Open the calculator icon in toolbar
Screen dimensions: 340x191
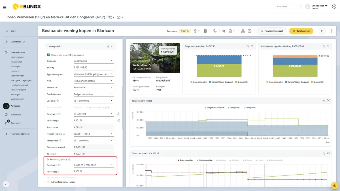point(205,31)
